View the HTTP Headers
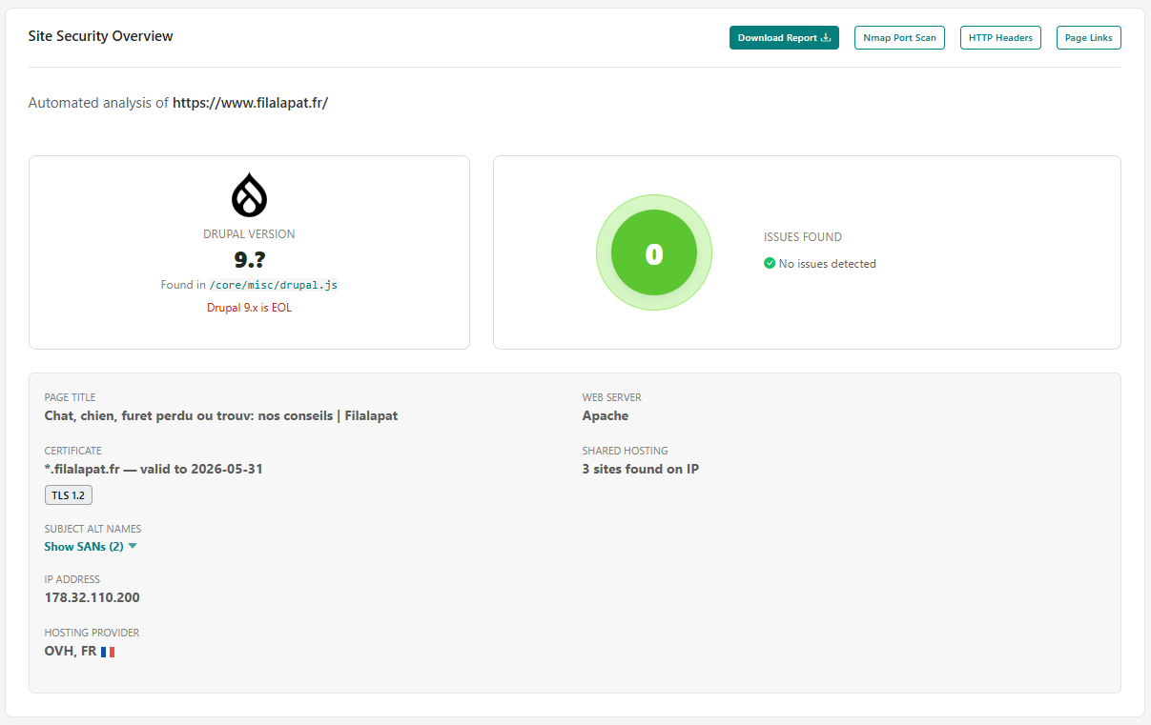Screen dimensions: 1151x725 [x=1000, y=38]
